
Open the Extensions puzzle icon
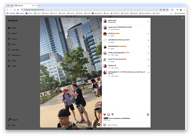pyautogui.click(x=172, y=10)
